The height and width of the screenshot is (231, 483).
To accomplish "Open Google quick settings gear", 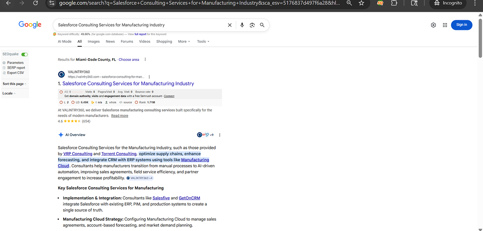I will click(433, 25).
